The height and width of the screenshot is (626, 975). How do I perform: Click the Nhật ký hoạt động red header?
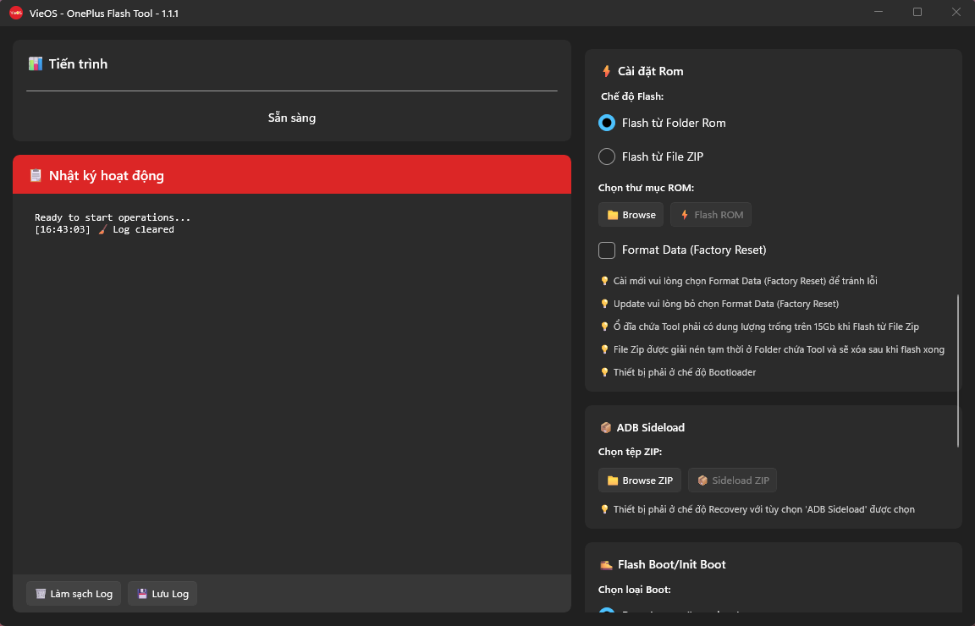[292, 174]
